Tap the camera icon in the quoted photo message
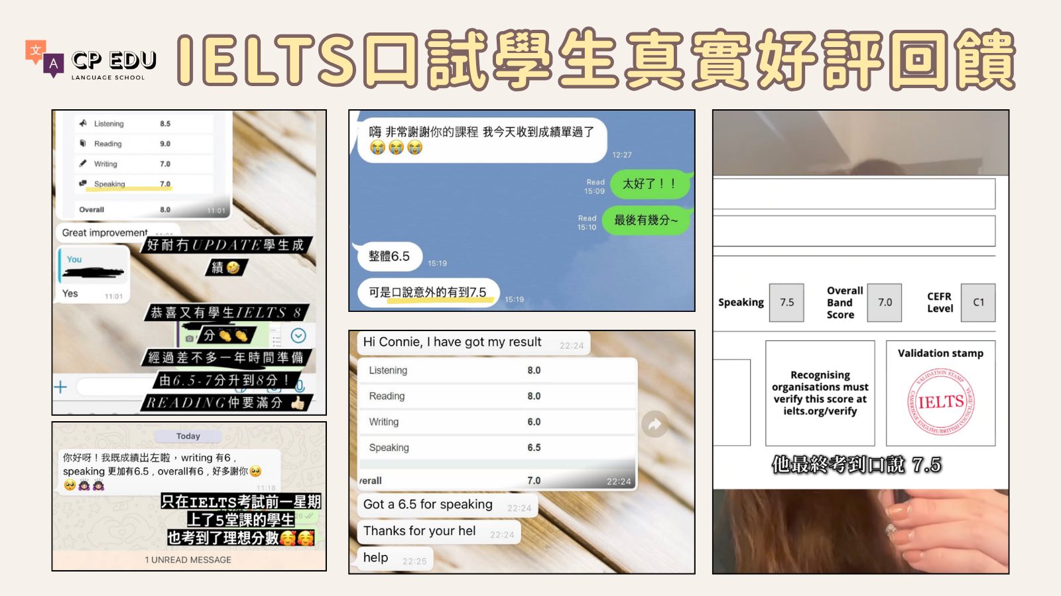The image size is (1061, 596). click(189, 338)
